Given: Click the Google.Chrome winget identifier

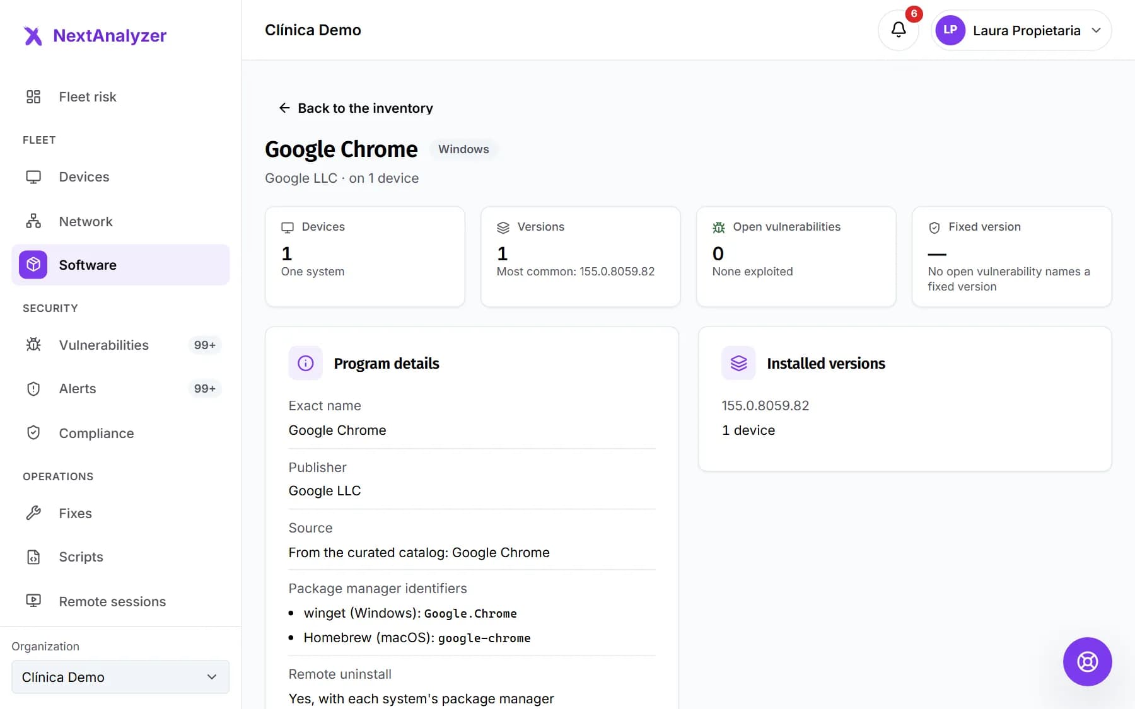Looking at the screenshot, I should (470, 613).
